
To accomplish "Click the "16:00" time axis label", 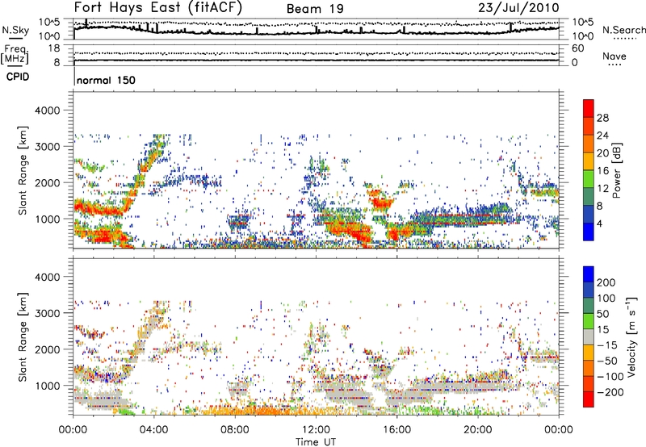I will [x=396, y=430].
